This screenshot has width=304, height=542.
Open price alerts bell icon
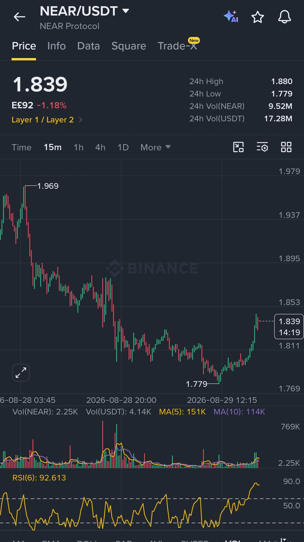click(x=285, y=17)
